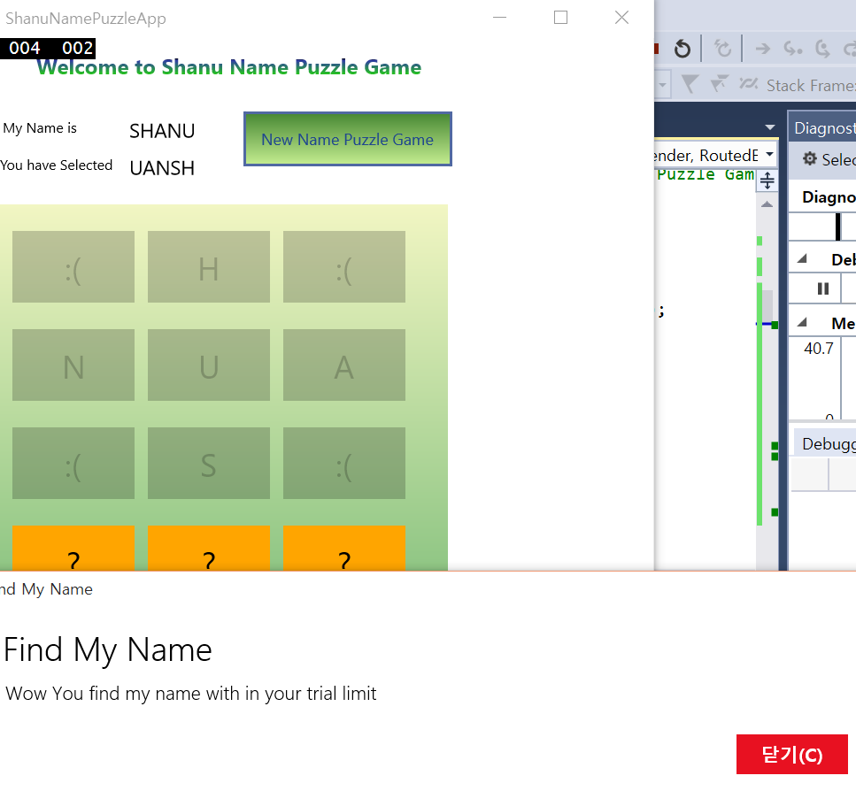Image resolution: width=856 pixels, height=791 pixels.
Task: Click the debugger restart icon
Action: pyautogui.click(x=682, y=49)
